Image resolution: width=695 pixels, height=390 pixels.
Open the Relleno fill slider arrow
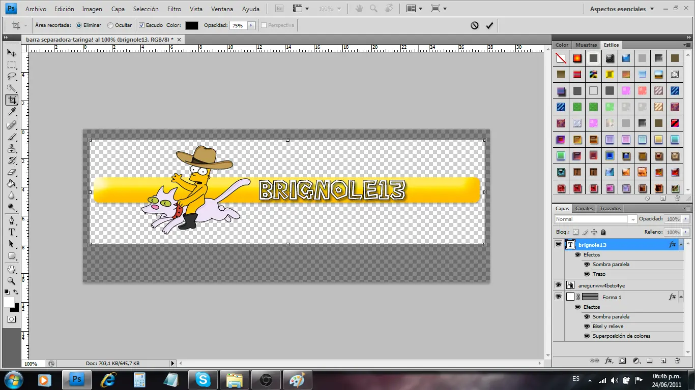686,232
